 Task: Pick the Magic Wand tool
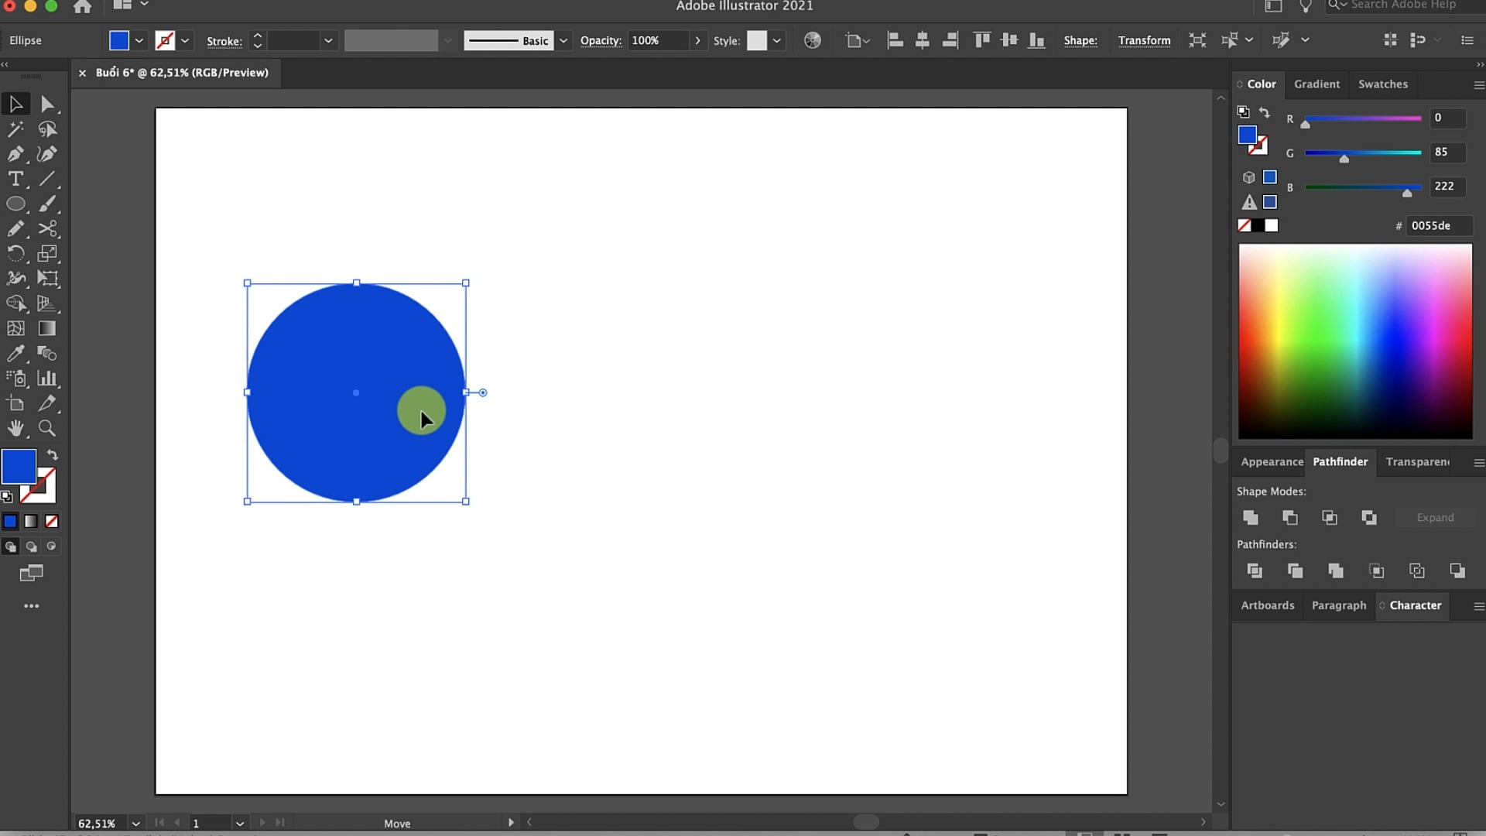[x=15, y=128]
